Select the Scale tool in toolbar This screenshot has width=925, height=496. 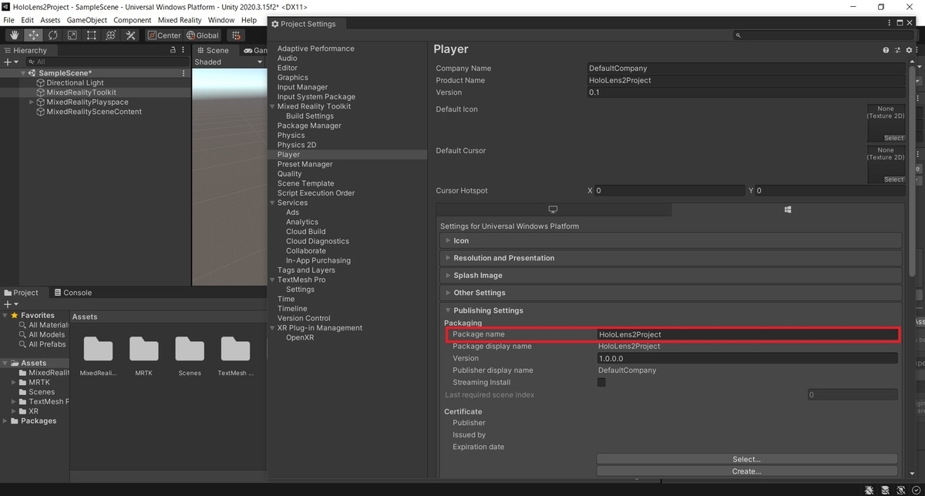tap(72, 35)
